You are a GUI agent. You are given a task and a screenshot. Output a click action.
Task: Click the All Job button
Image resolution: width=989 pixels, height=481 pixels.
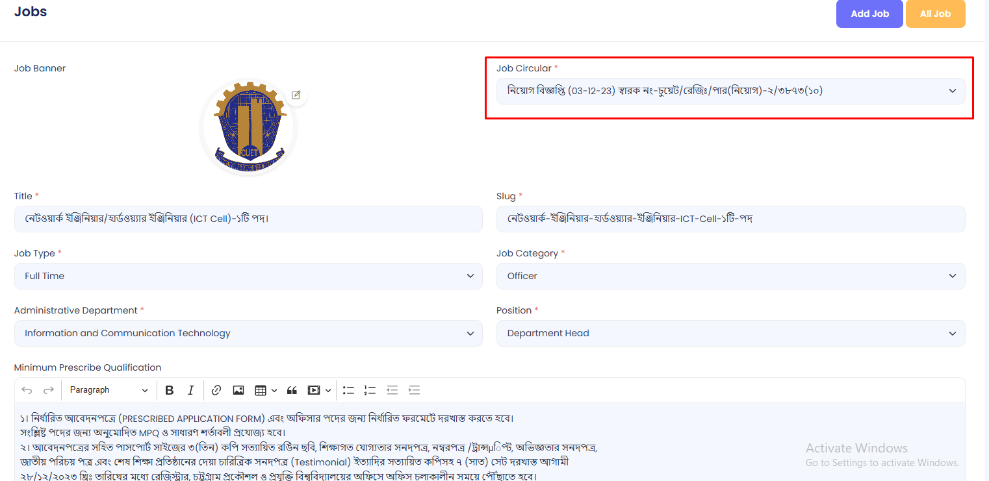pos(935,14)
